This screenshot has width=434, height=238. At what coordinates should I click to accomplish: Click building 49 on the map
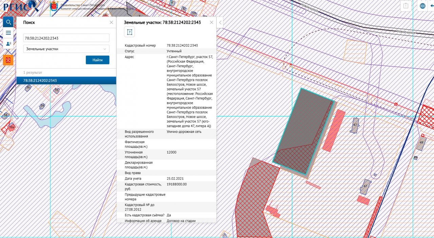click(421, 142)
